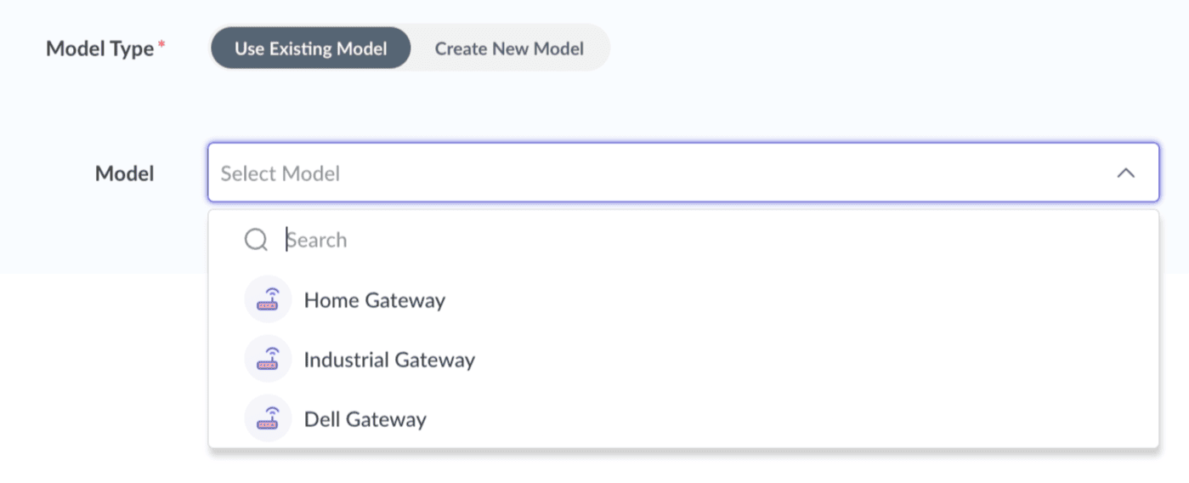
Task: Click the word Gateway in Industrial Gateway
Action: click(x=433, y=361)
